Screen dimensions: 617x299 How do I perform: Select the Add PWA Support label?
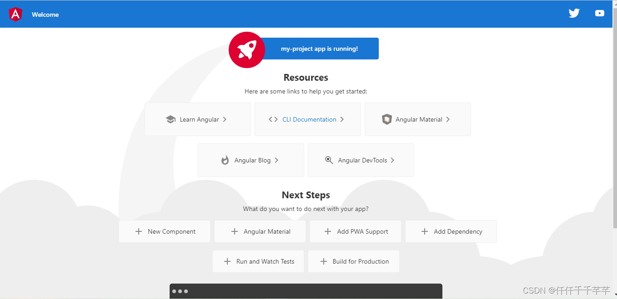[x=362, y=231]
